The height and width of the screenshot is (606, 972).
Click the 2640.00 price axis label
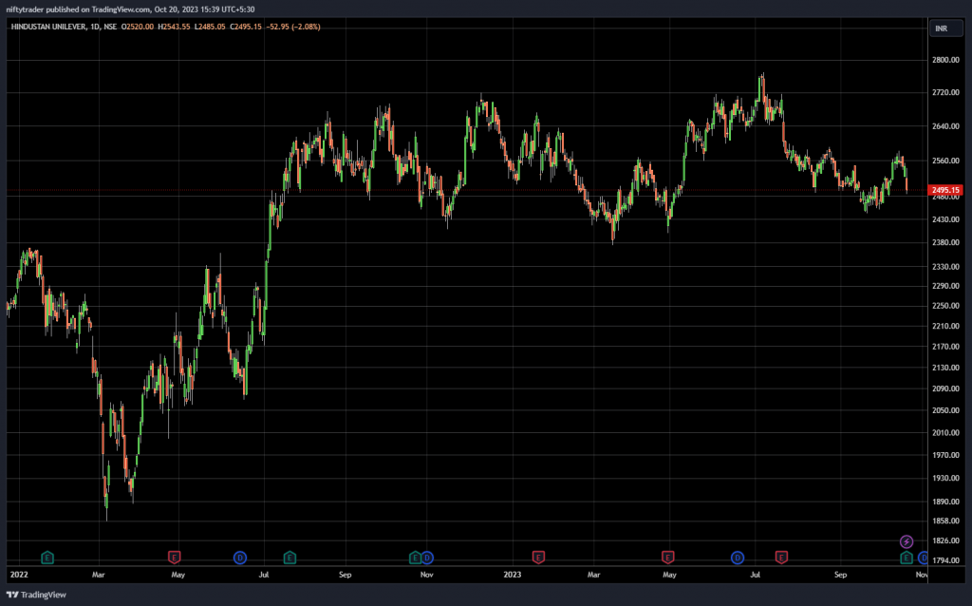click(945, 126)
